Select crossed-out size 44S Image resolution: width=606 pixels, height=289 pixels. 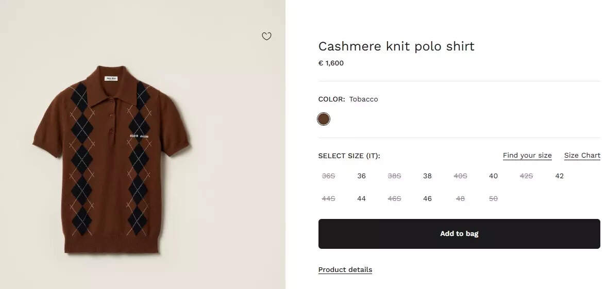328,199
